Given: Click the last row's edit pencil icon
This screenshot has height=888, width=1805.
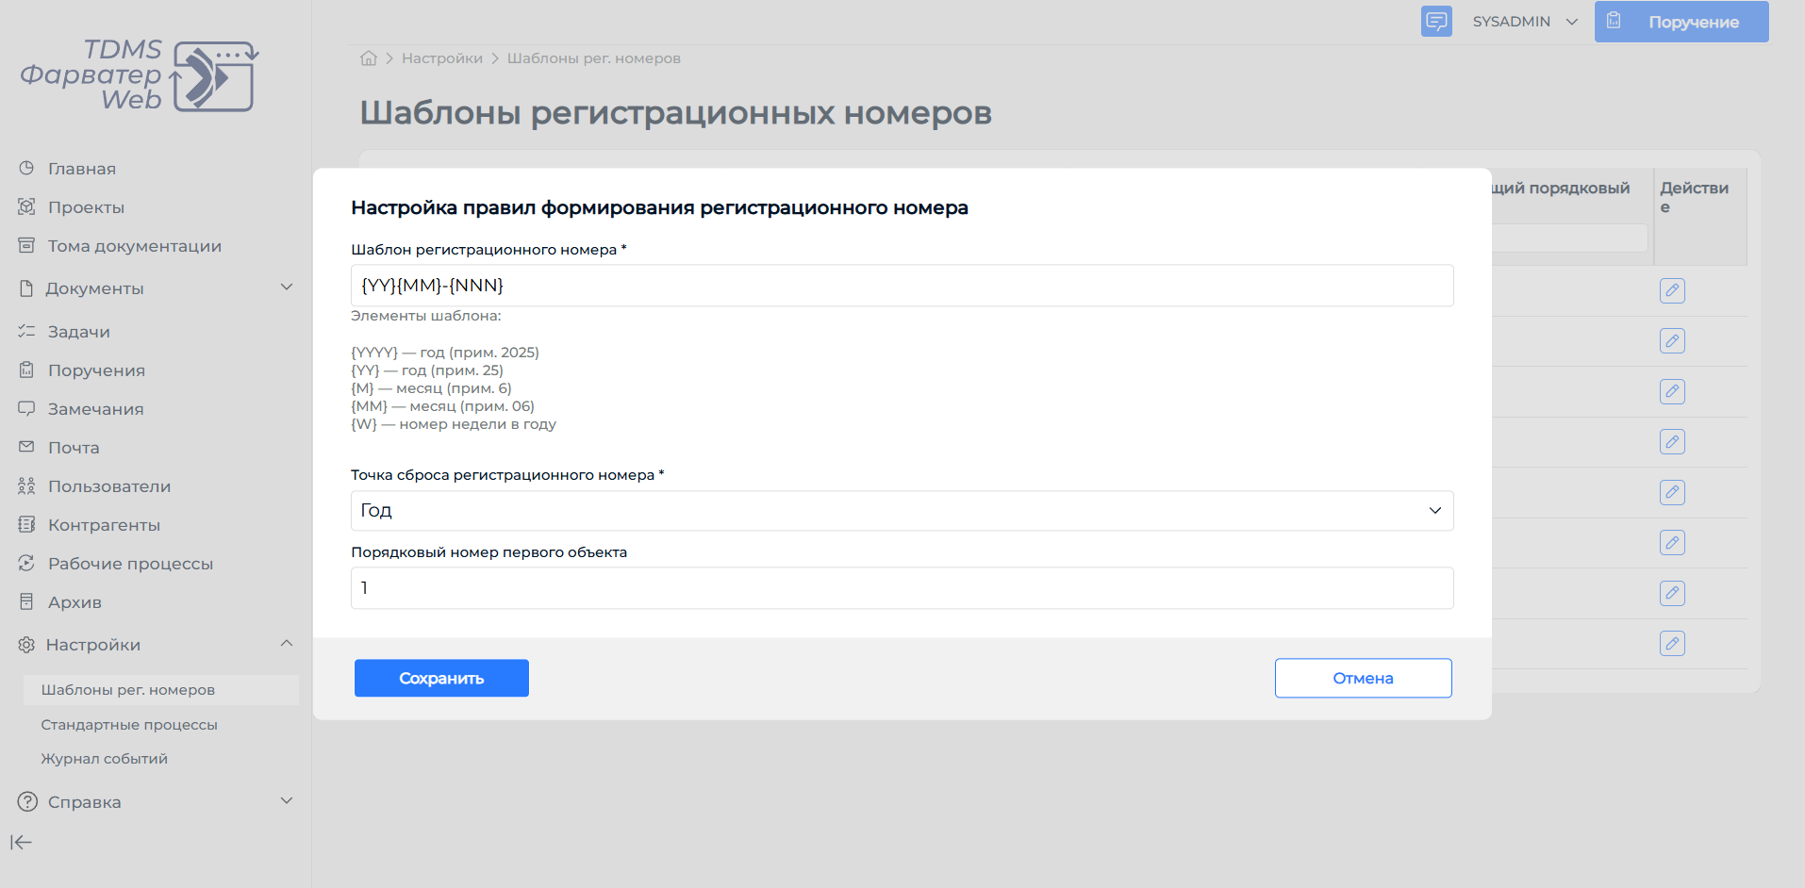Looking at the screenshot, I should coord(1672,644).
